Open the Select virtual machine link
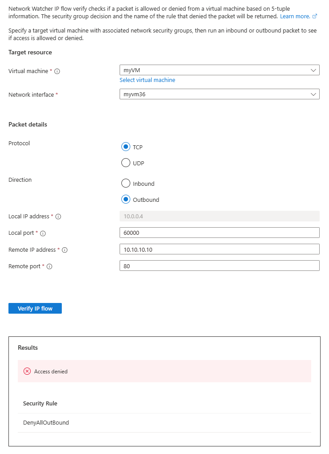Screen dimensions: 329x454 [x=147, y=80]
